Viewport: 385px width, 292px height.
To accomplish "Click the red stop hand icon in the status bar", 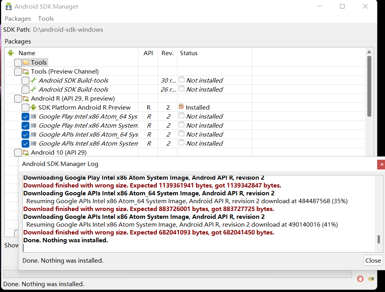I will click(360, 279).
